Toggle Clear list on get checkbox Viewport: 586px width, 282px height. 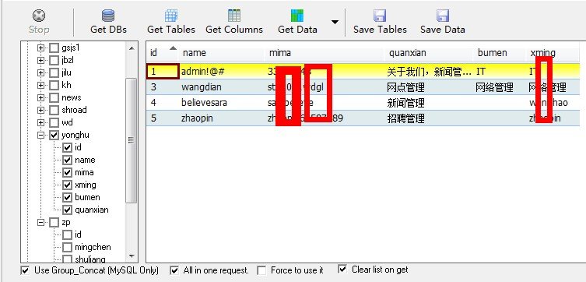pos(342,269)
